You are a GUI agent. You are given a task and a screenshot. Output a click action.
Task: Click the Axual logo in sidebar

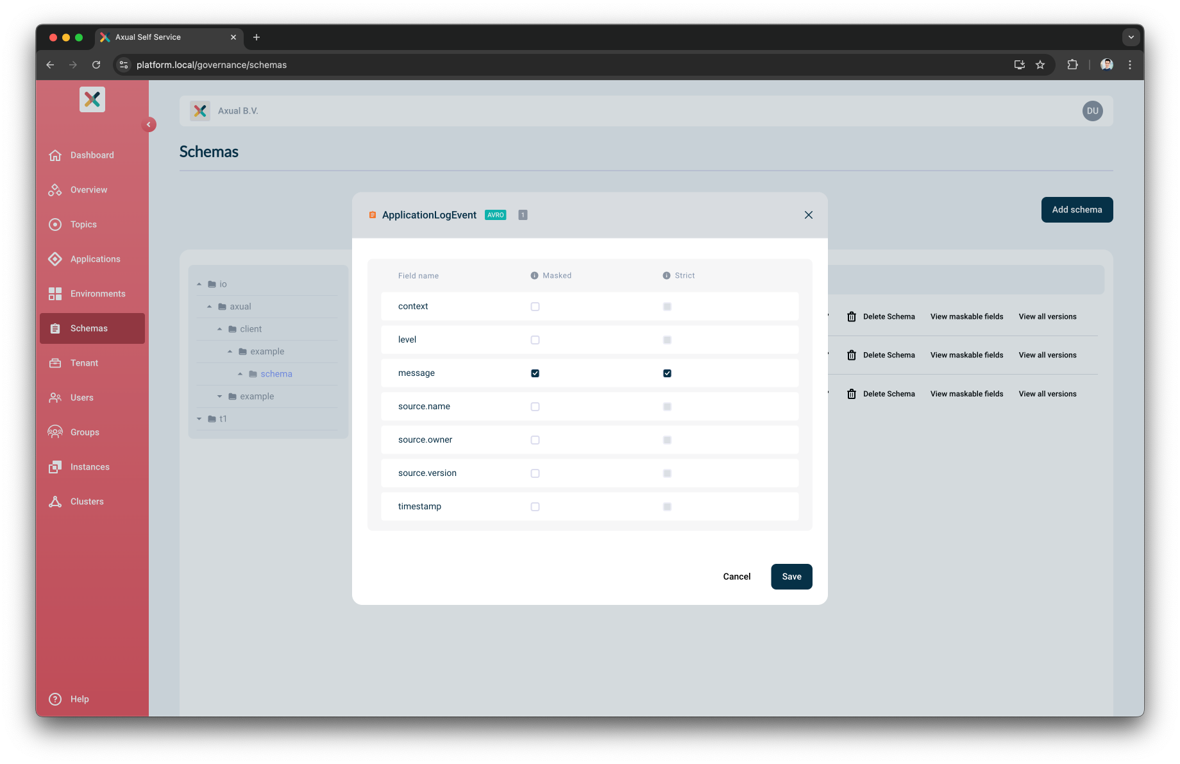(92, 99)
